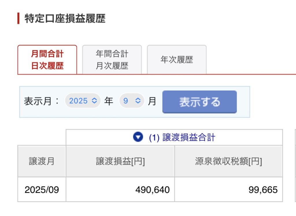Switch to the 年間合計 月次履歴 tab
This screenshot has width=296, height=216.
click(x=112, y=60)
